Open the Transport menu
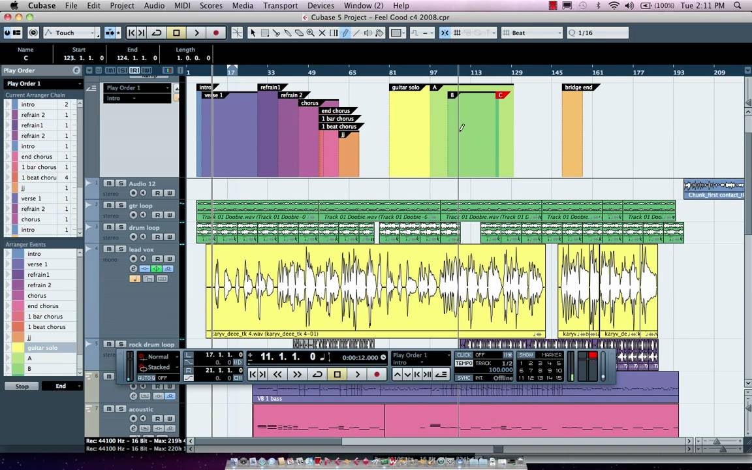 click(x=280, y=6)
